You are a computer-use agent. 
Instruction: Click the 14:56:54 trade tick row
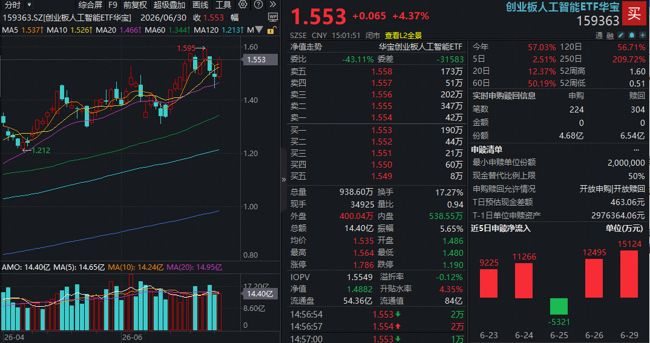click(x=377, y=315)
